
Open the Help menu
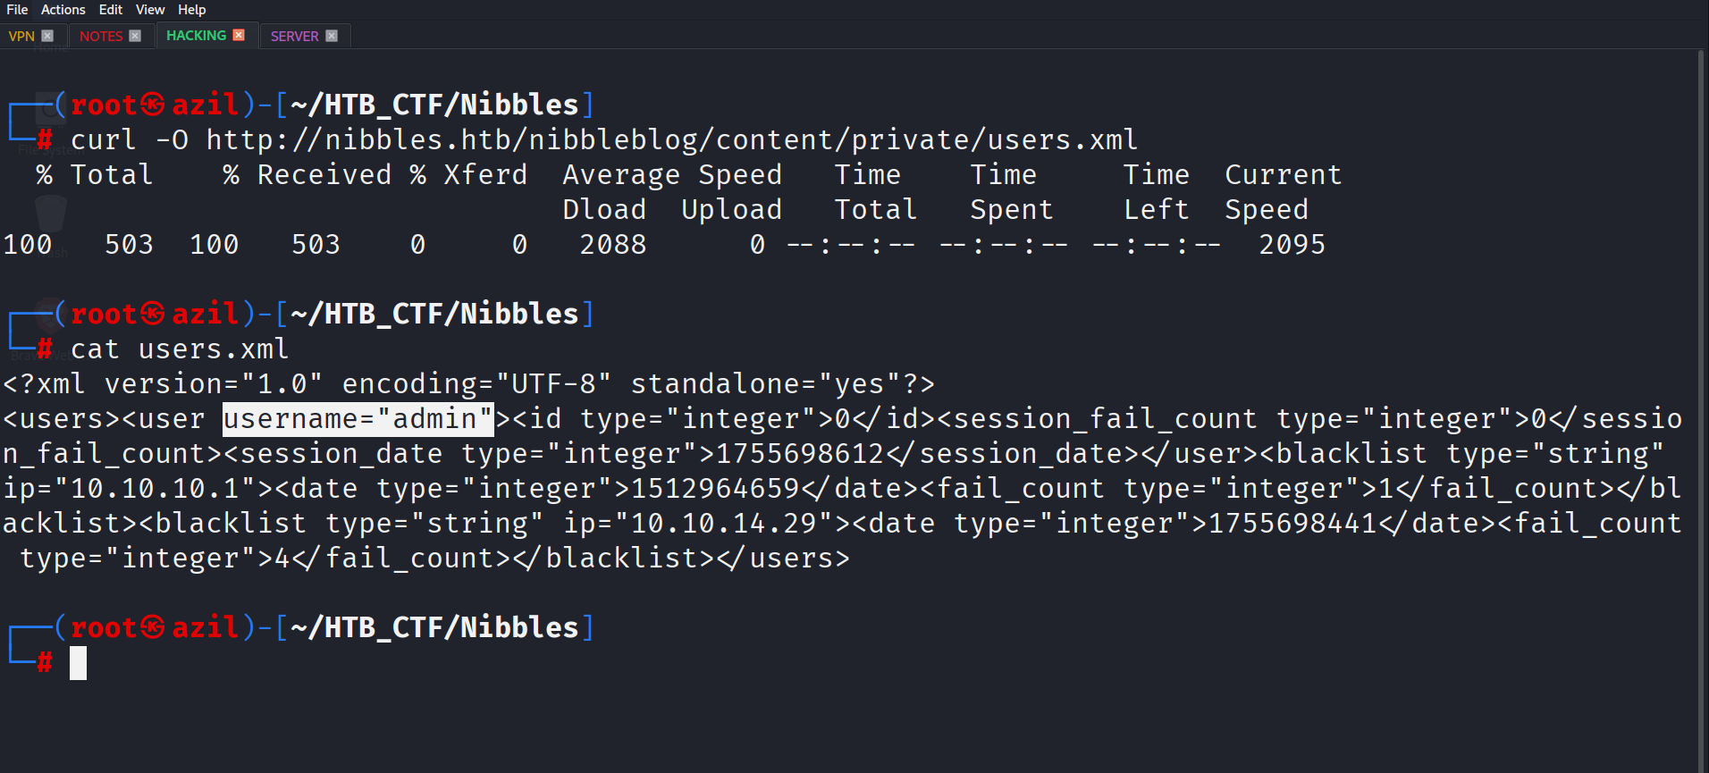pyautogui.click(x=191, y=10)
